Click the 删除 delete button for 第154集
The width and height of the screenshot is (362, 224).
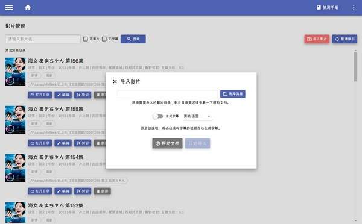[x=103, y=191]
